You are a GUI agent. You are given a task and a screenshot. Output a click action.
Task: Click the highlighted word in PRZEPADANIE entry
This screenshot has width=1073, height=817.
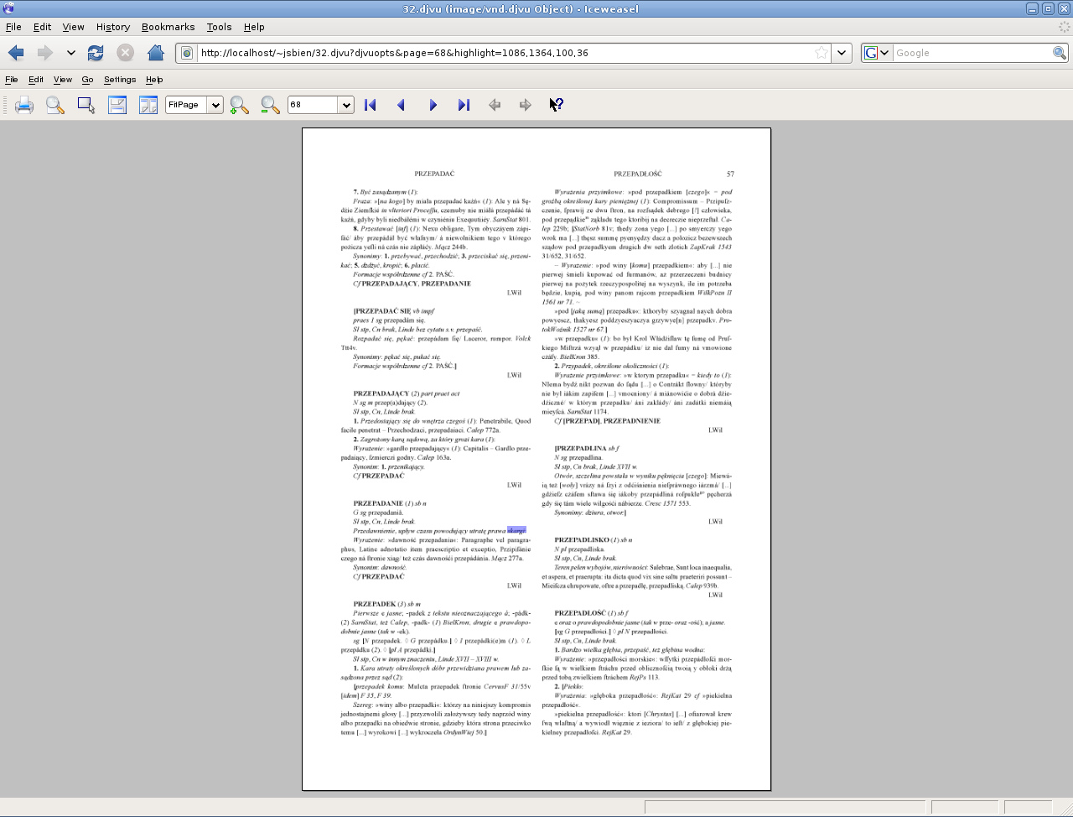[x=516, y=531]
